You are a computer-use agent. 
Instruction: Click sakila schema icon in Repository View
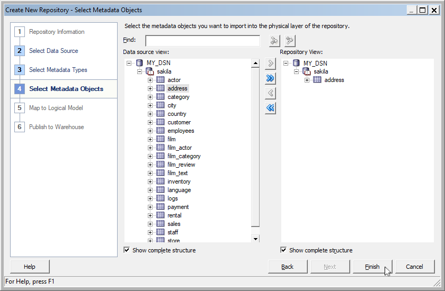tap(307, 71)
